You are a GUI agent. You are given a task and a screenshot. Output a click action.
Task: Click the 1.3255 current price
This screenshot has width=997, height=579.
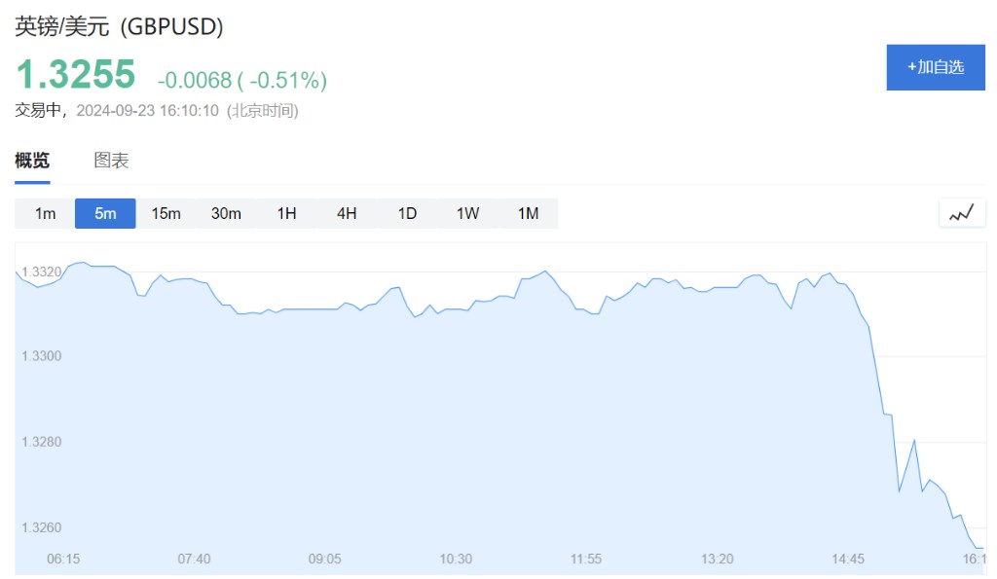(75, 74)
